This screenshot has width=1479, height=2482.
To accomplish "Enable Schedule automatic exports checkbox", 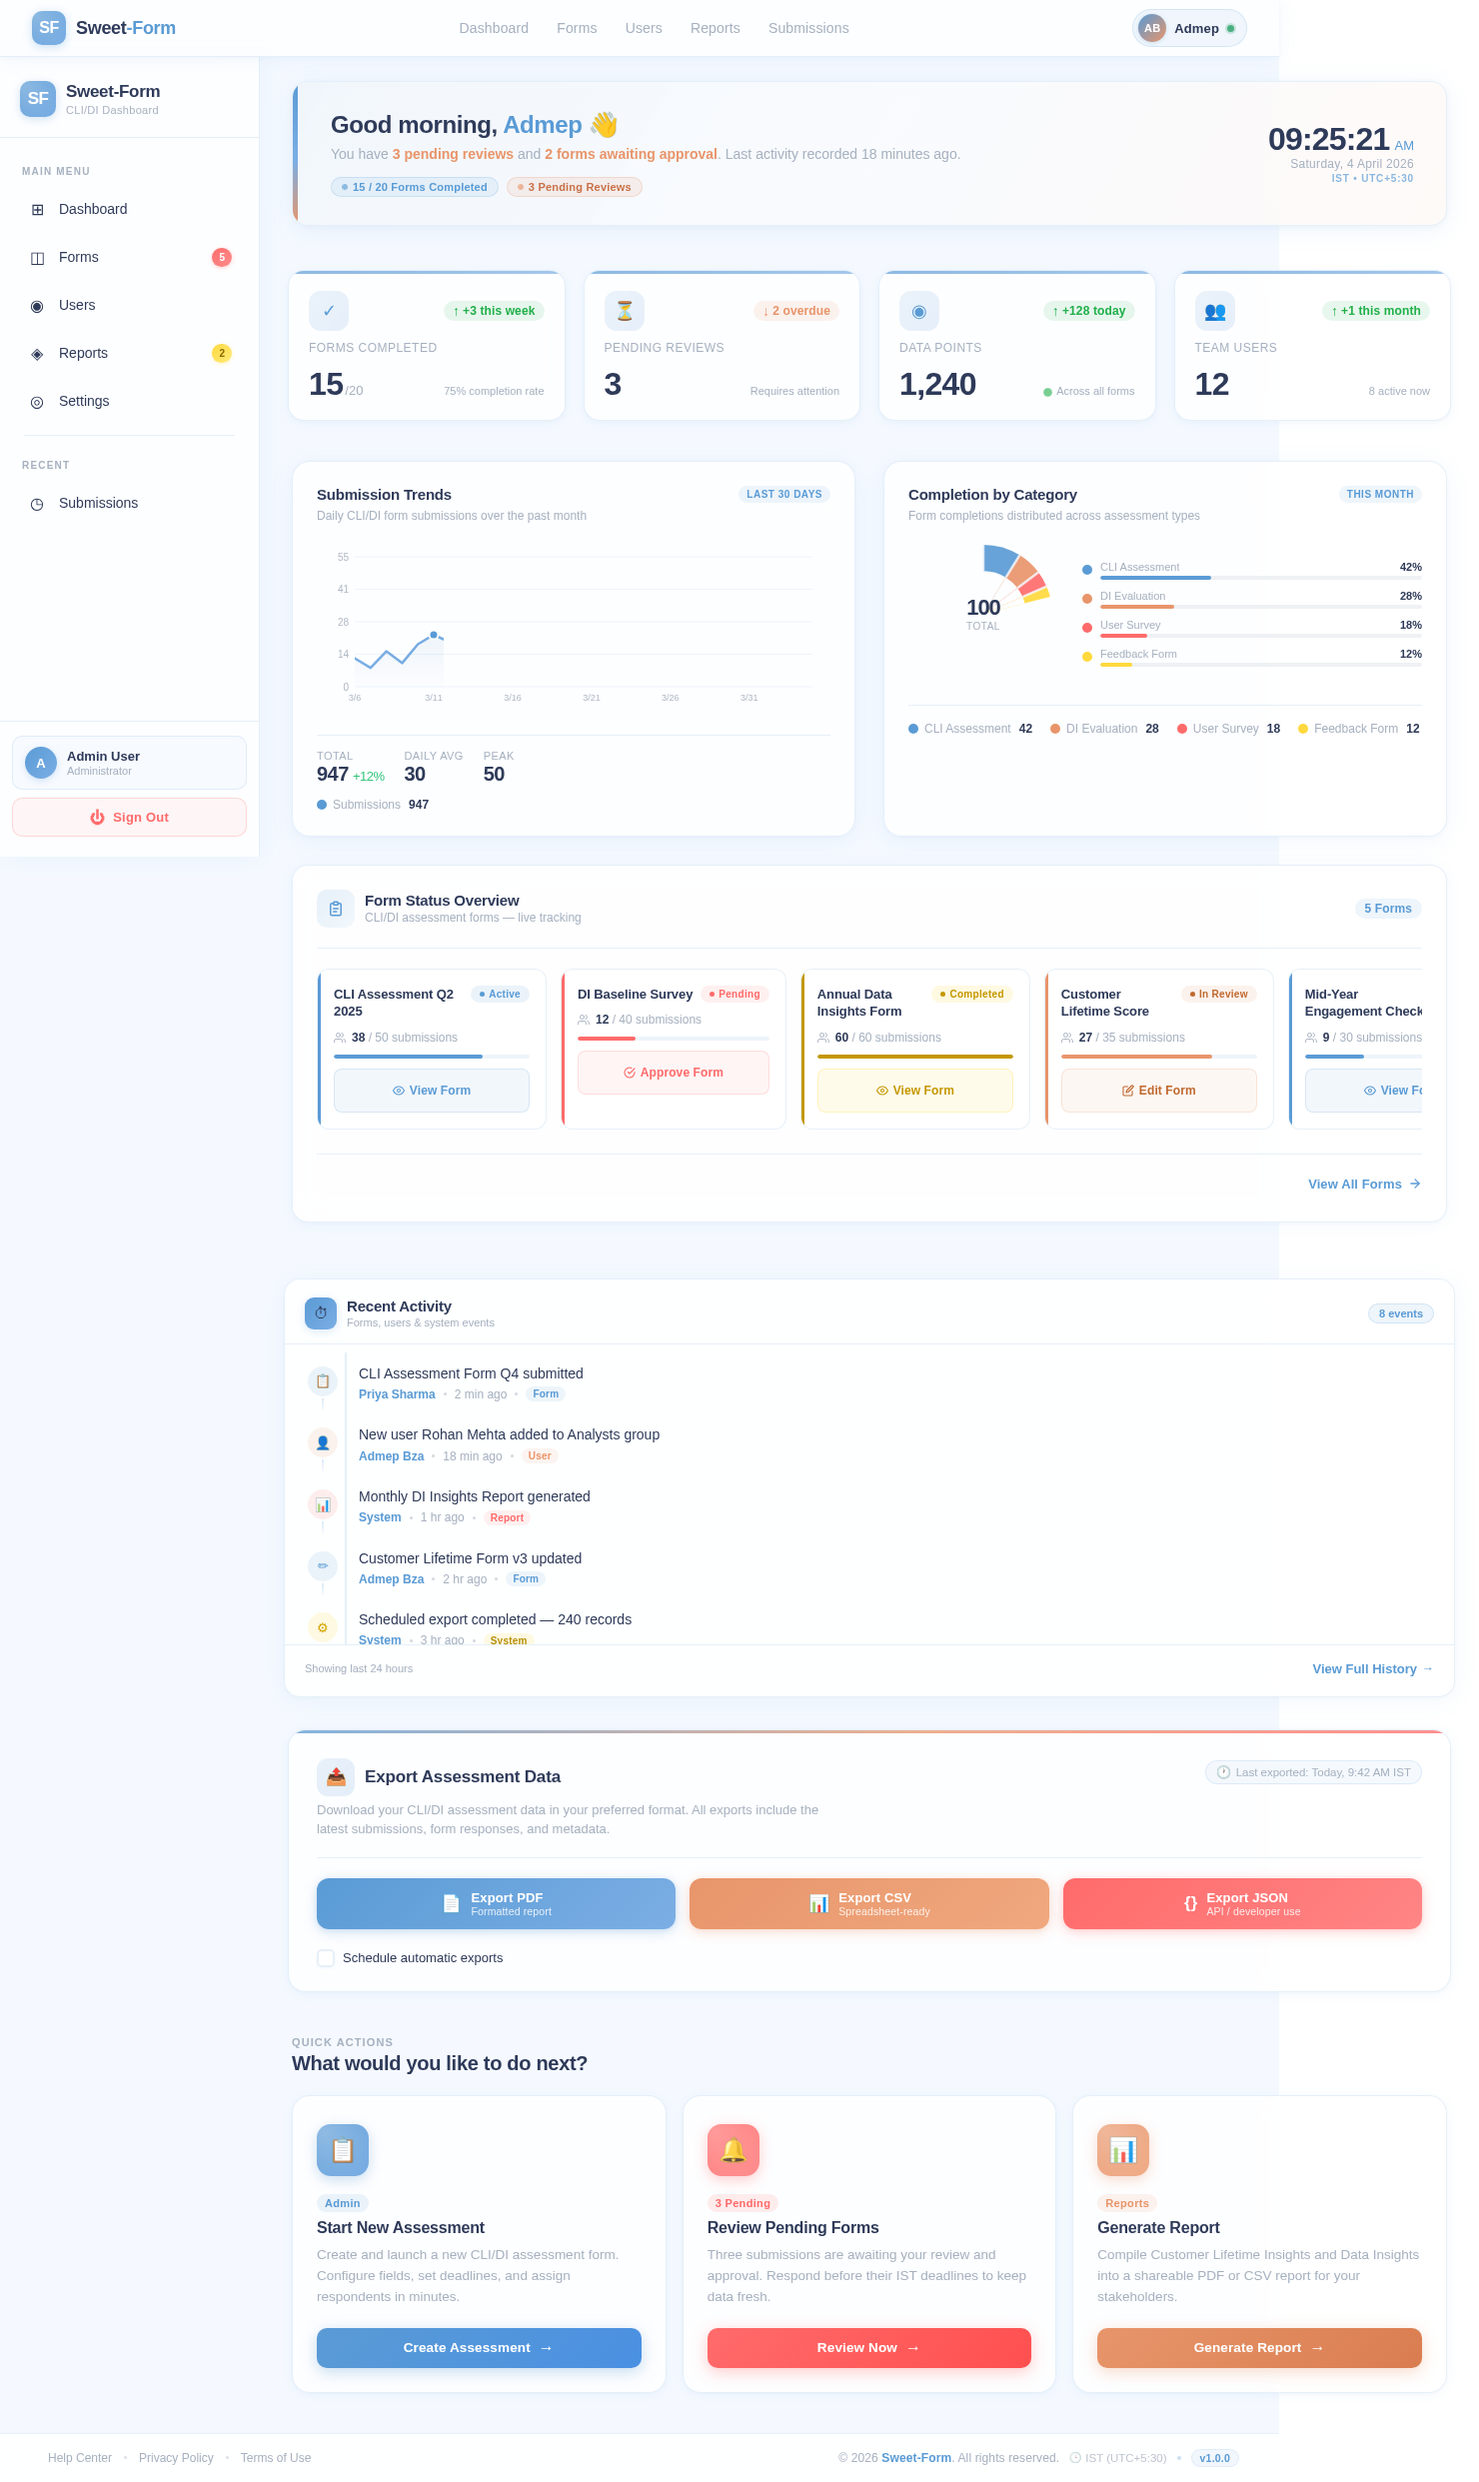I will click(326, 1958).
